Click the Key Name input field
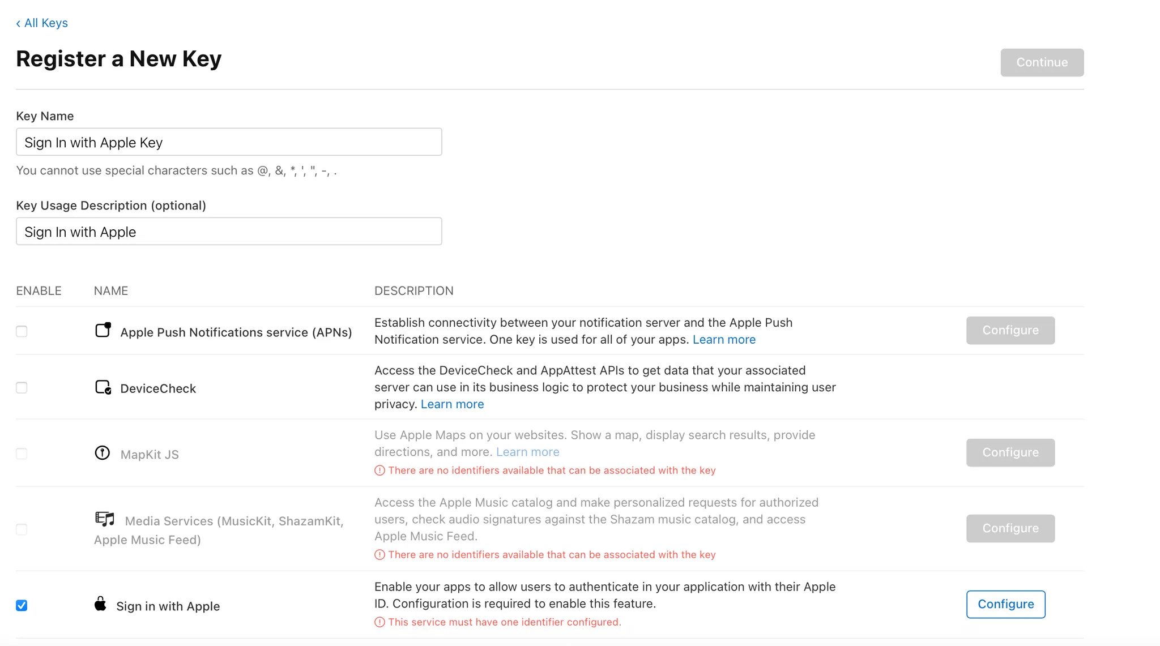This screenshot has width=1160, height=646. point(229,142)
